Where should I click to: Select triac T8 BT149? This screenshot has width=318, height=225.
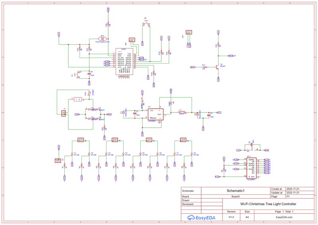(x=192, y=154)
